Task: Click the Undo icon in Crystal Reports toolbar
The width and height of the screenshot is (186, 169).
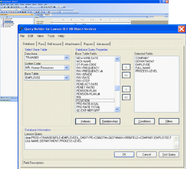Action: (x=31, y=7)
